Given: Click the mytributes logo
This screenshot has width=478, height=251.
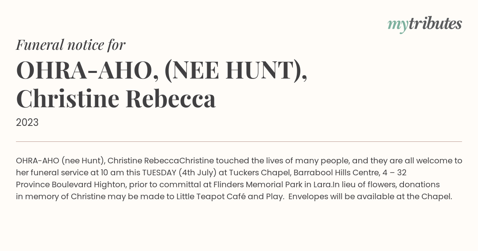Looking at the screenshot, I should 425,24.
